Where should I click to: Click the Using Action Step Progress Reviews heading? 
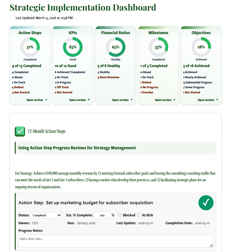coord(77,148)
